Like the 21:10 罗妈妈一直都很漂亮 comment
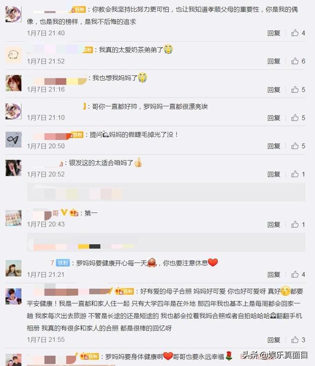The height and width of the screenshot is (366, 315). tap(298, 118)
